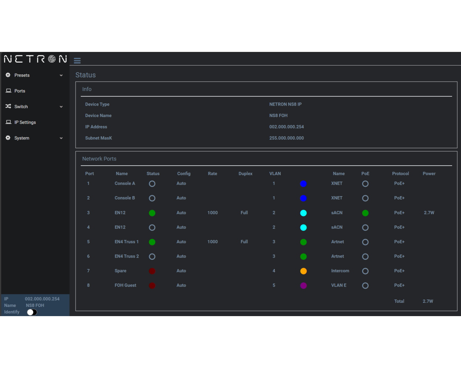Viewport: 461px width, 368px height.
Task: Click the Total power value 2.7W
Action: point(428,301)
